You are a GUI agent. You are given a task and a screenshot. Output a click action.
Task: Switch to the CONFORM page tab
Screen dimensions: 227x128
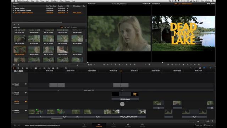point(99,125)
